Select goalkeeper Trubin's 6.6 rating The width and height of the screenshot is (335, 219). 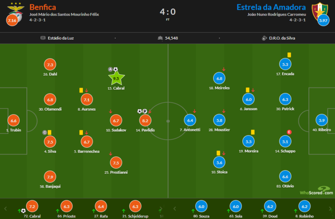point(13,120)
